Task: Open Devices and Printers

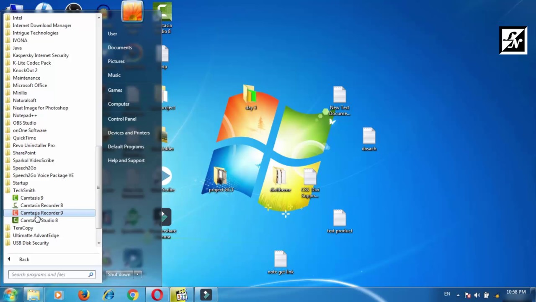Action: [129, 133]
